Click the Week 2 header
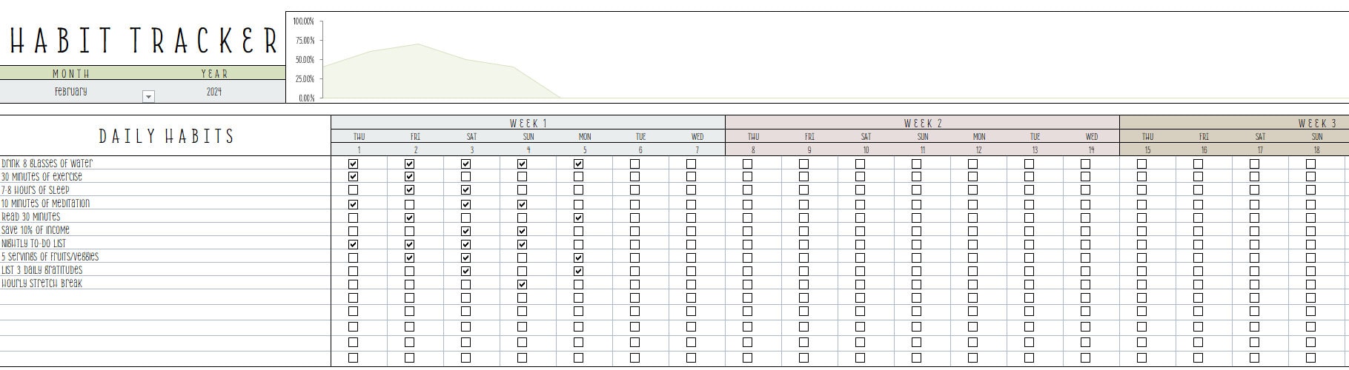1349x370 pixels. (x=922, y=123)
